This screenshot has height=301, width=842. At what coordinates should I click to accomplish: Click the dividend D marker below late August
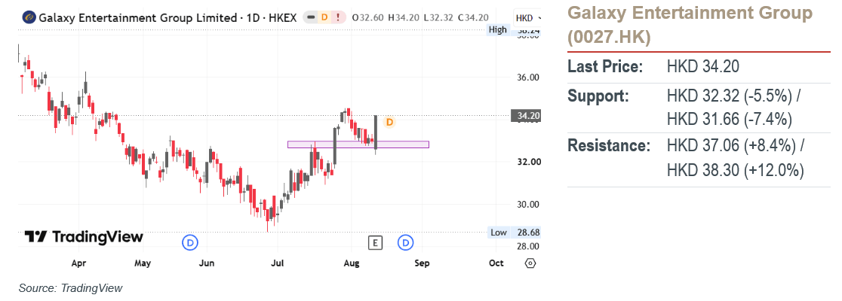point(405,242)
